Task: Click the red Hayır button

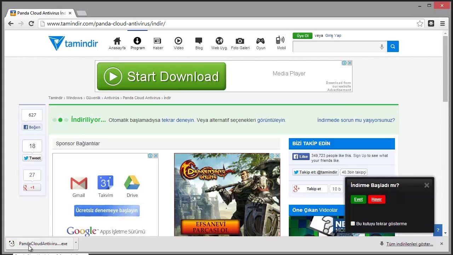Action: pos(377,199)
